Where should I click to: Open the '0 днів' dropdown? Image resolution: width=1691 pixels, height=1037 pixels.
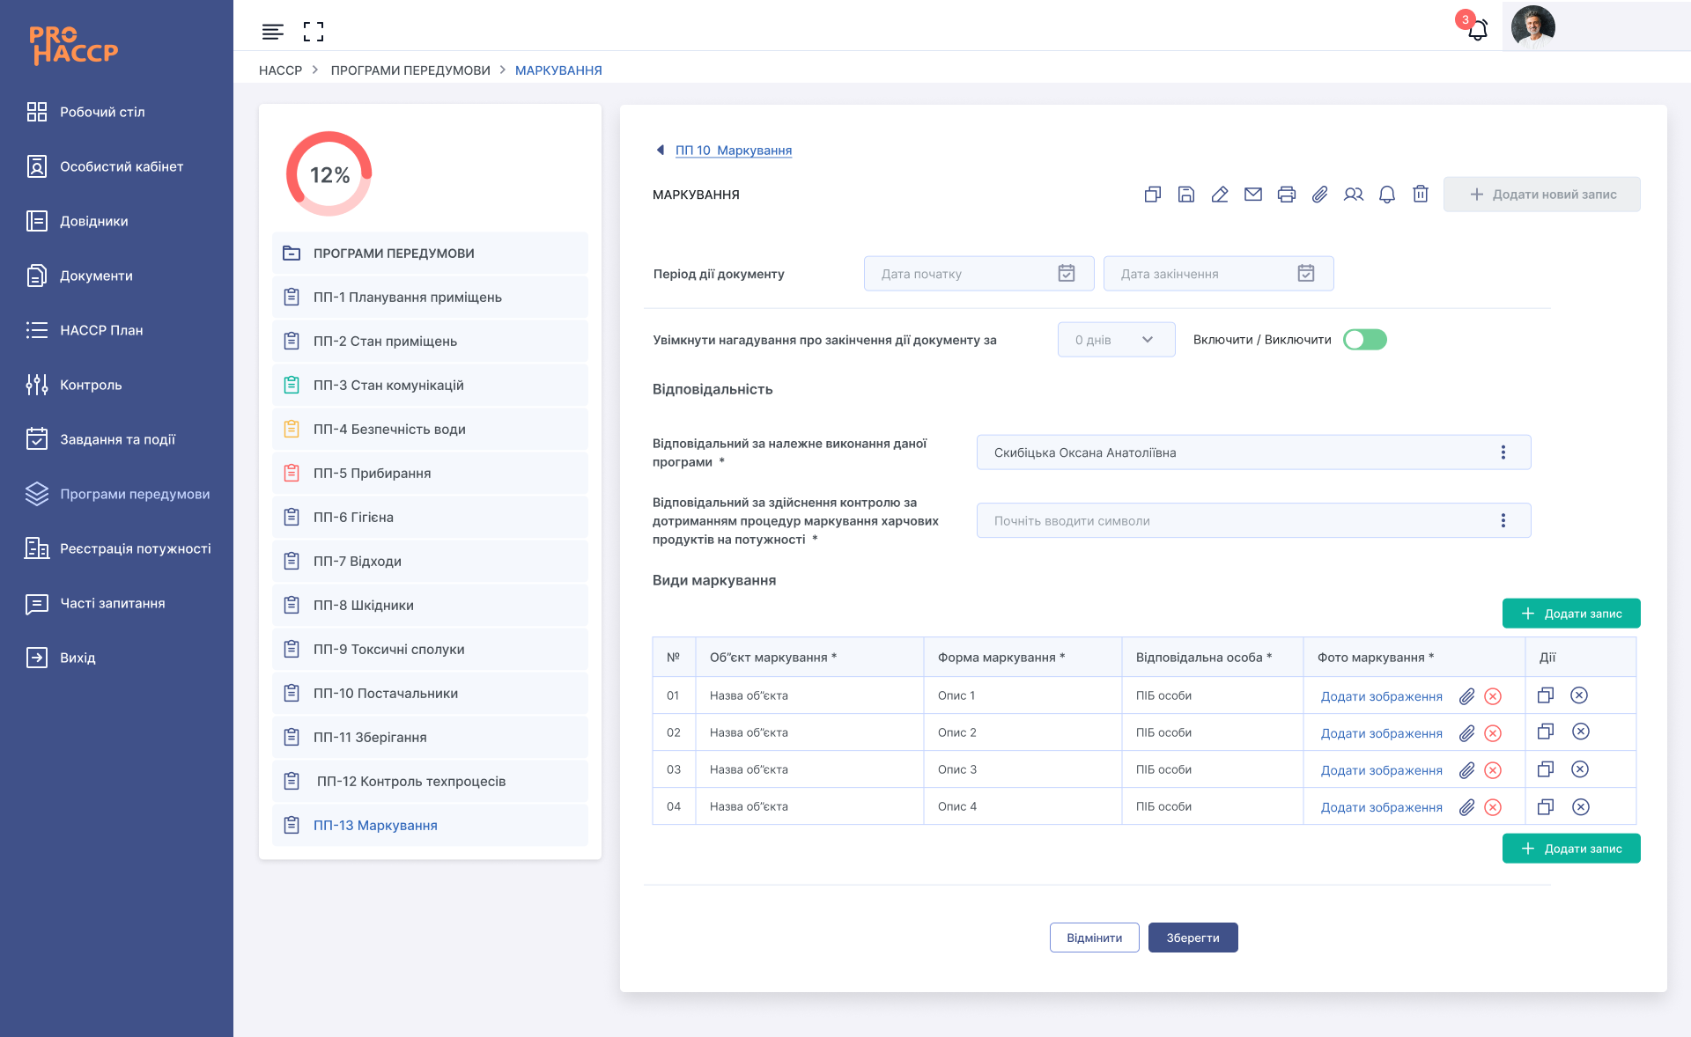[x=1115, y=340]
